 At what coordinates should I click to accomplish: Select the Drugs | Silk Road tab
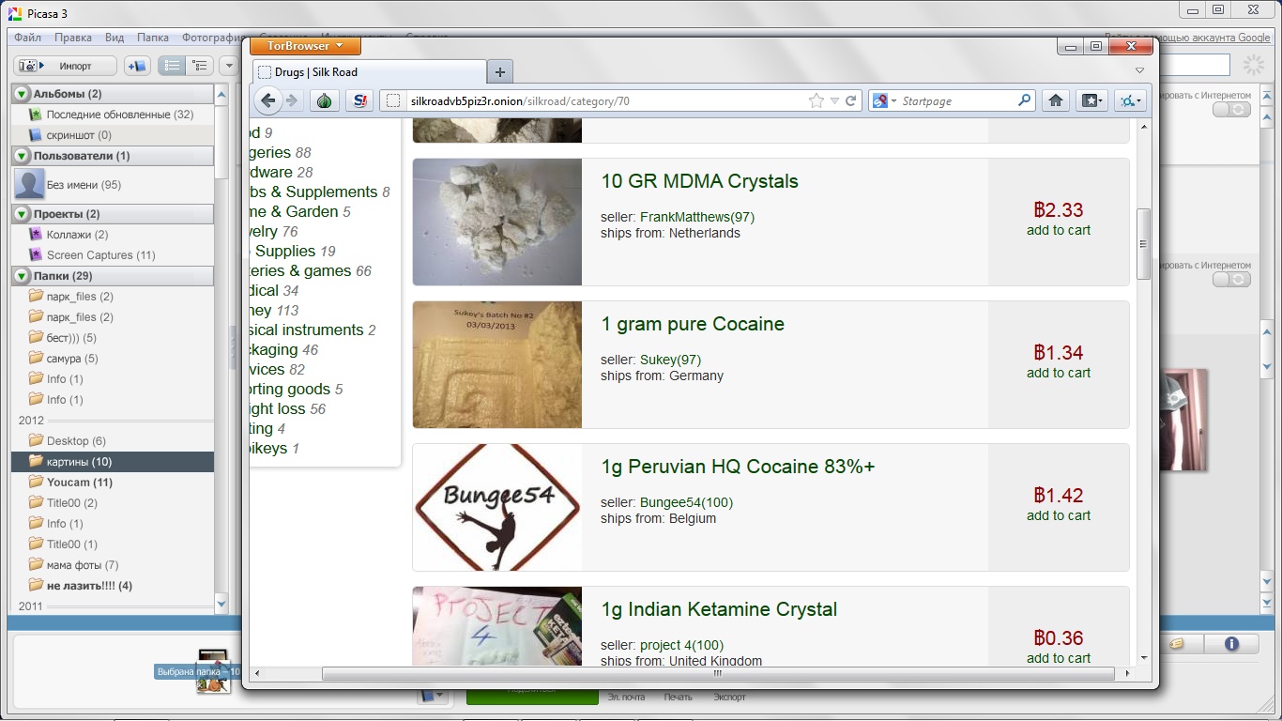(x=369, y=72)
